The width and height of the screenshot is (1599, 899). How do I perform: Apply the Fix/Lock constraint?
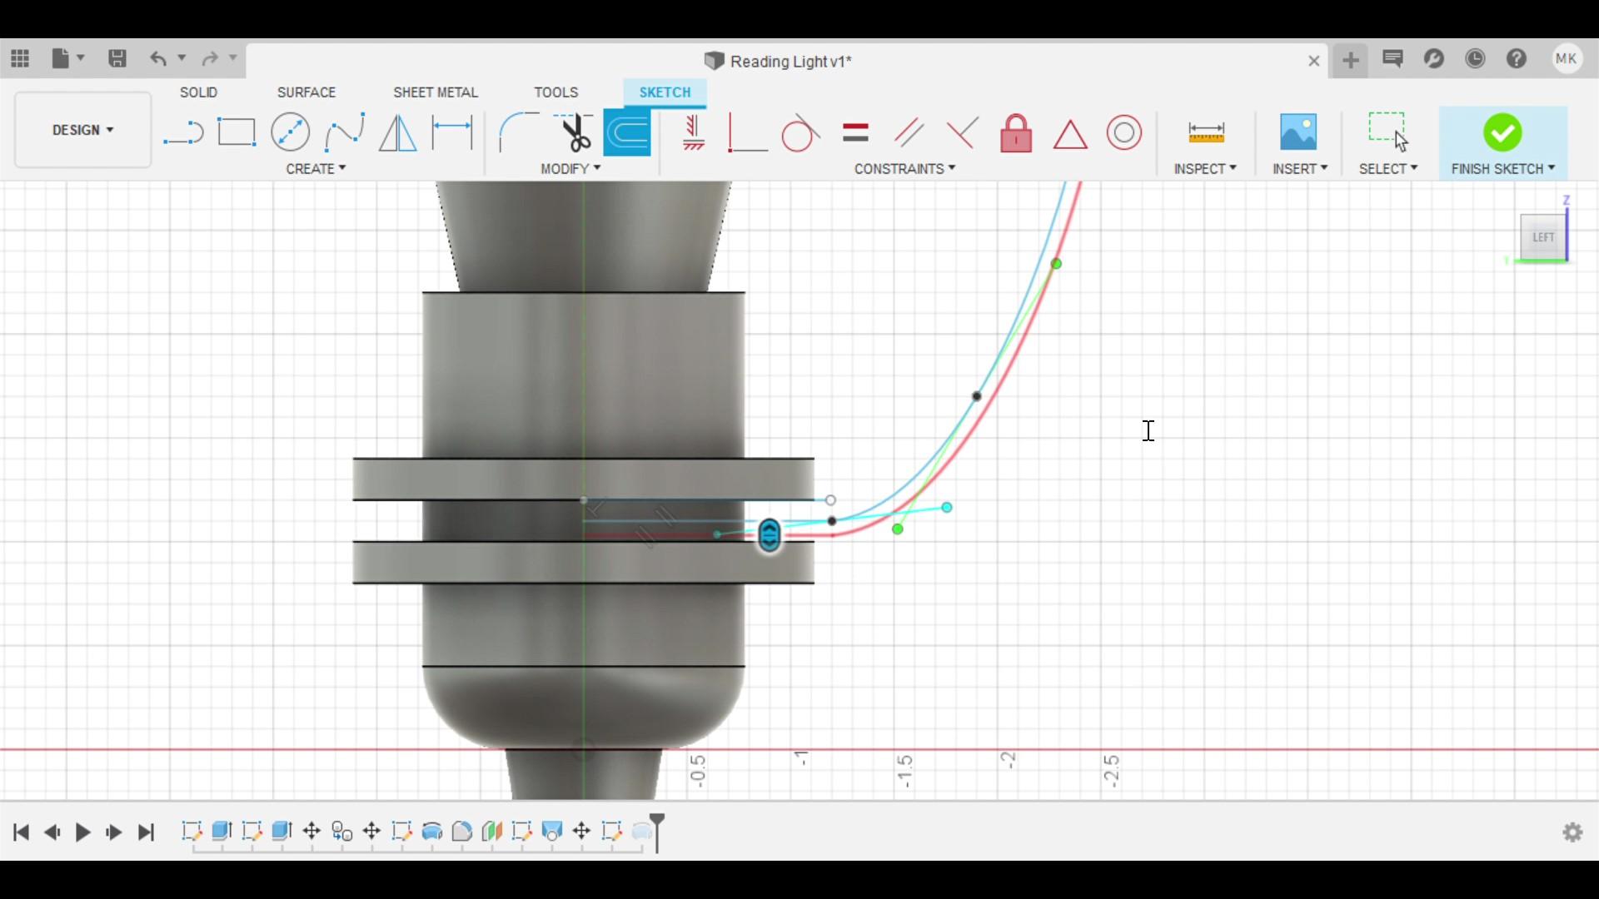point(1016,132)
